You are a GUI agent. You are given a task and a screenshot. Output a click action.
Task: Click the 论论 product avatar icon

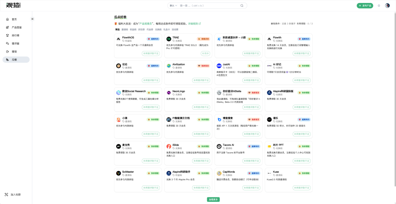coord(118,66)
